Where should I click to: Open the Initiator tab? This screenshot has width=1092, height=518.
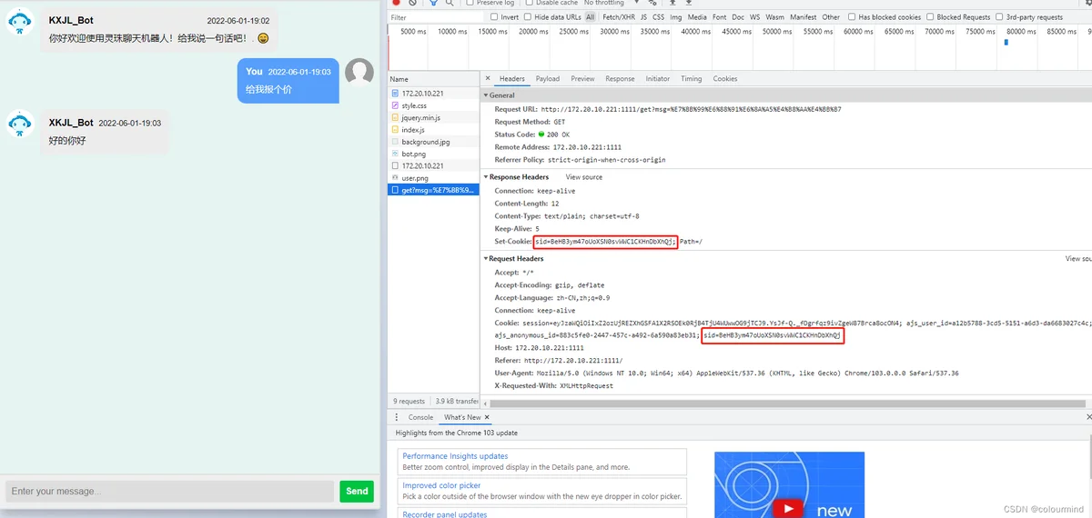coord(658,79)
